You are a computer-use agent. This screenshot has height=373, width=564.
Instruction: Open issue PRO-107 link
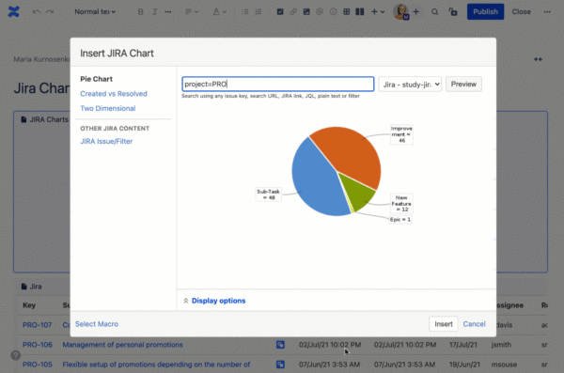coord(38,325)
